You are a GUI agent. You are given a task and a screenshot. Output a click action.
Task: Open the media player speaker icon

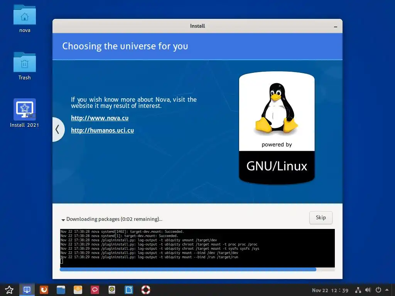pyautogui.click(x=112, y=290)
